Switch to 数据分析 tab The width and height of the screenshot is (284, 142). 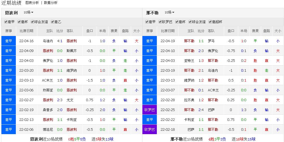tap(51, 3)
